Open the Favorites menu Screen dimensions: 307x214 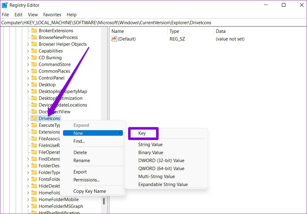pos(52,15)
